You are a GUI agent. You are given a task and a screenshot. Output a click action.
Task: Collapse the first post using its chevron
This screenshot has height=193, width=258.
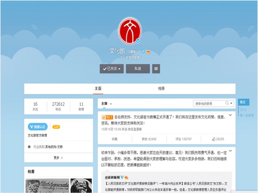click(x=230, y=115)
